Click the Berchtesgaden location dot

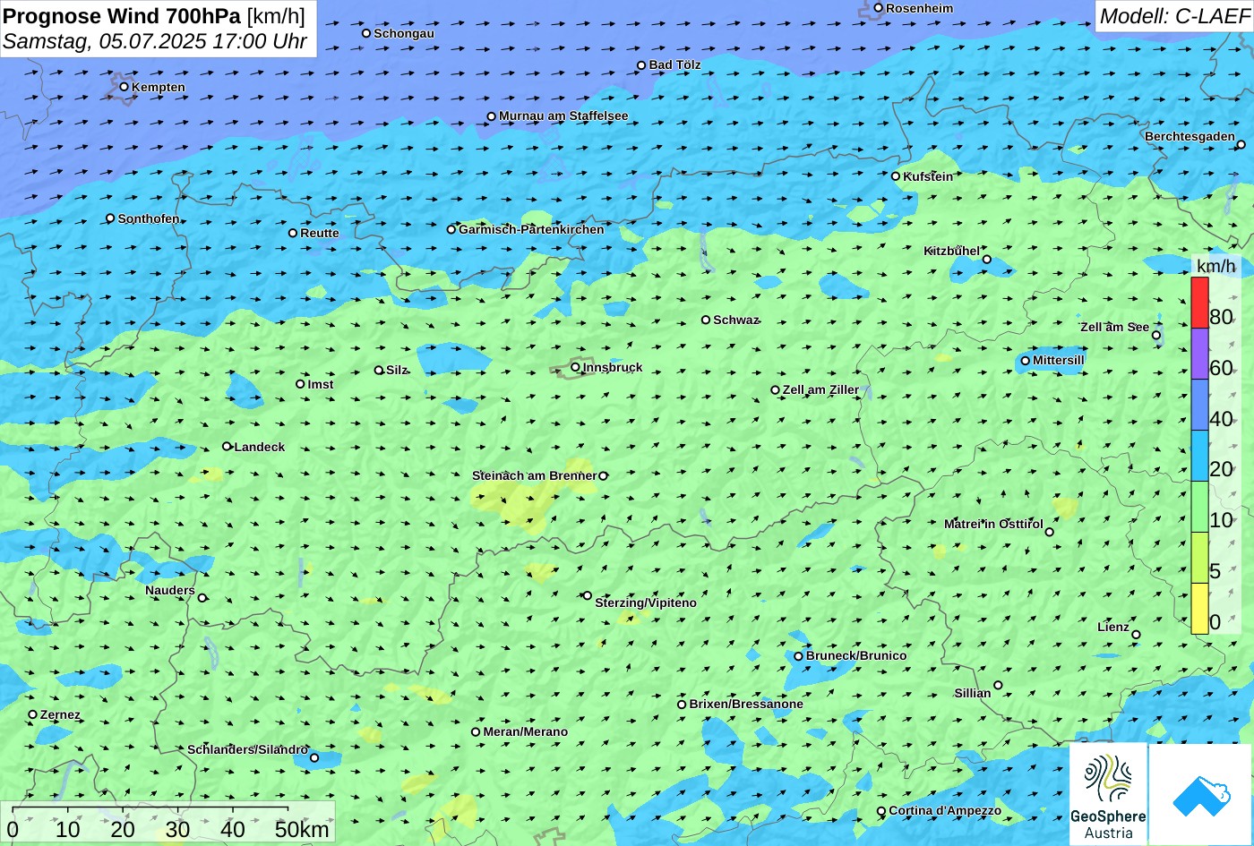pyautogui.click(x=1241, y=144)
